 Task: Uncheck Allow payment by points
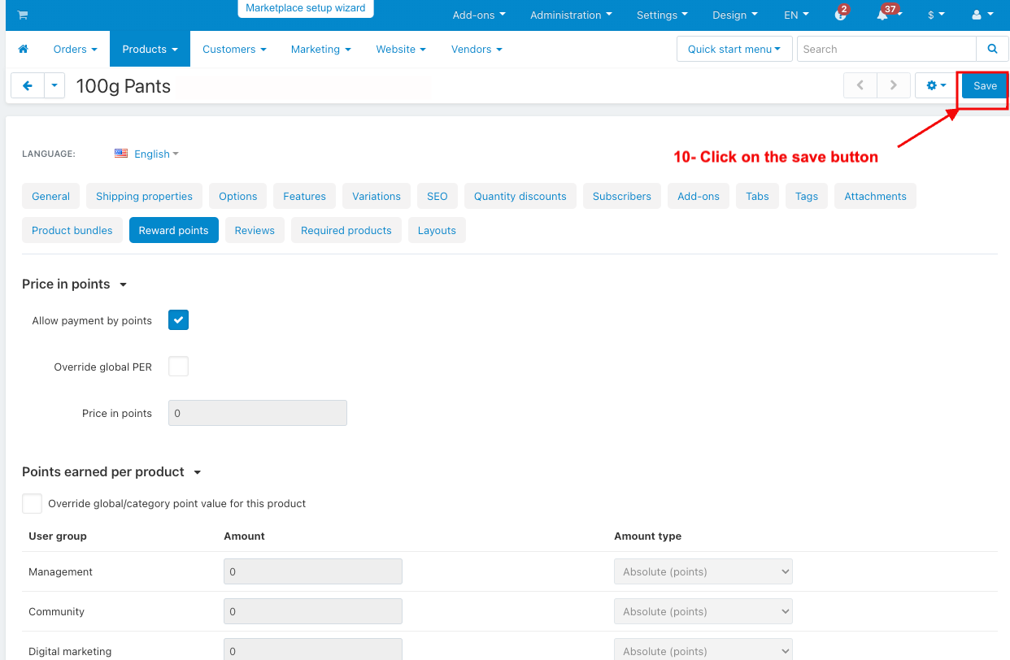(x=178, y=320)
